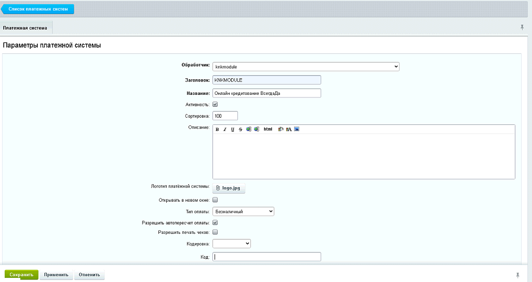Click the html mode button in editor

pos(268,129)
